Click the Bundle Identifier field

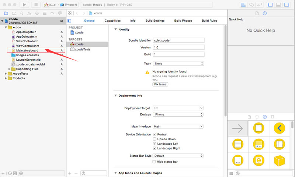pos(179,40)
